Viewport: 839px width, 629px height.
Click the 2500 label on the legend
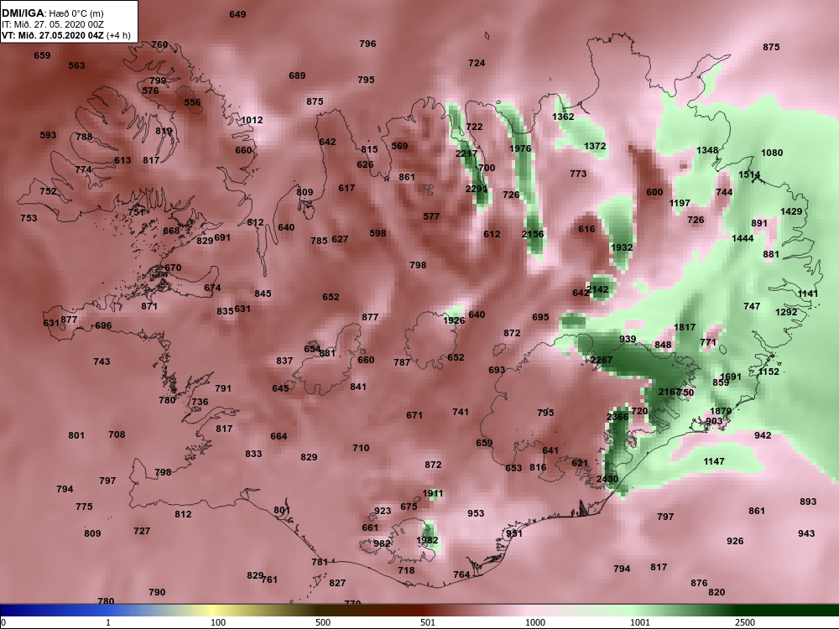tap(745, 622)
